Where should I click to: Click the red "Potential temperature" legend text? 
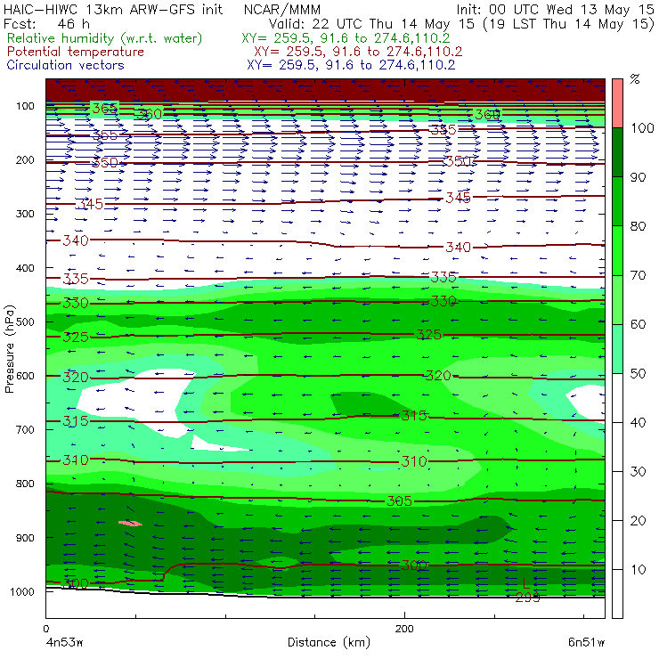pyautogui.click(x=75, y=52)
